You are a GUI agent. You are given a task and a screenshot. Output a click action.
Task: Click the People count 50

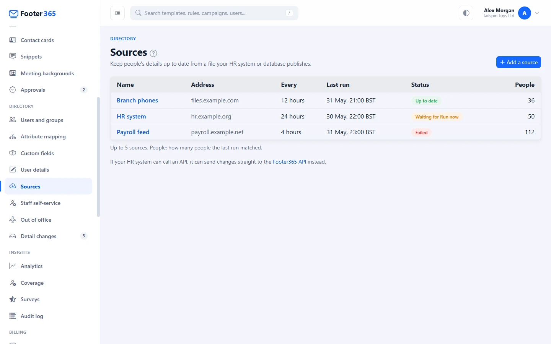tap(531, 117)
